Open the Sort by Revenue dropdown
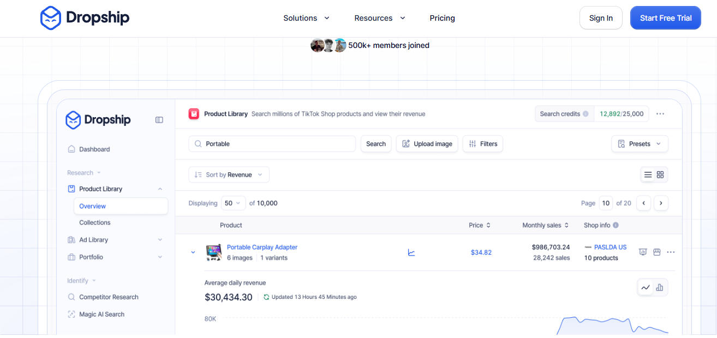The height and width of the screenshot is (338, 717). pos(229,174)
